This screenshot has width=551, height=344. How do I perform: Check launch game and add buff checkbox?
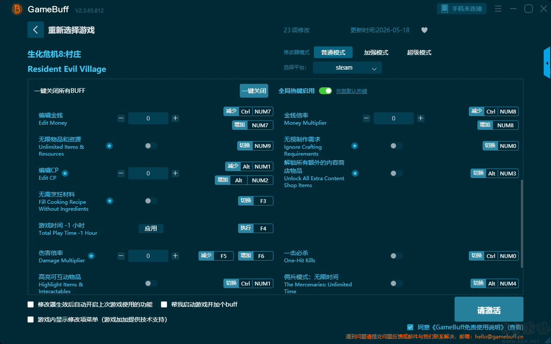point(164,304)
